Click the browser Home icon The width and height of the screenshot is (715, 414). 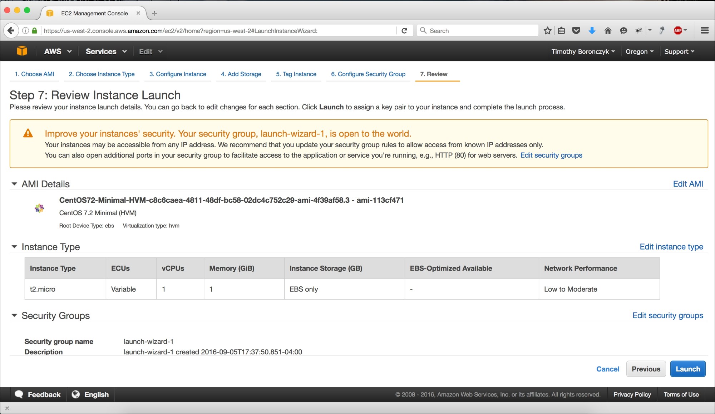[608, 30]
